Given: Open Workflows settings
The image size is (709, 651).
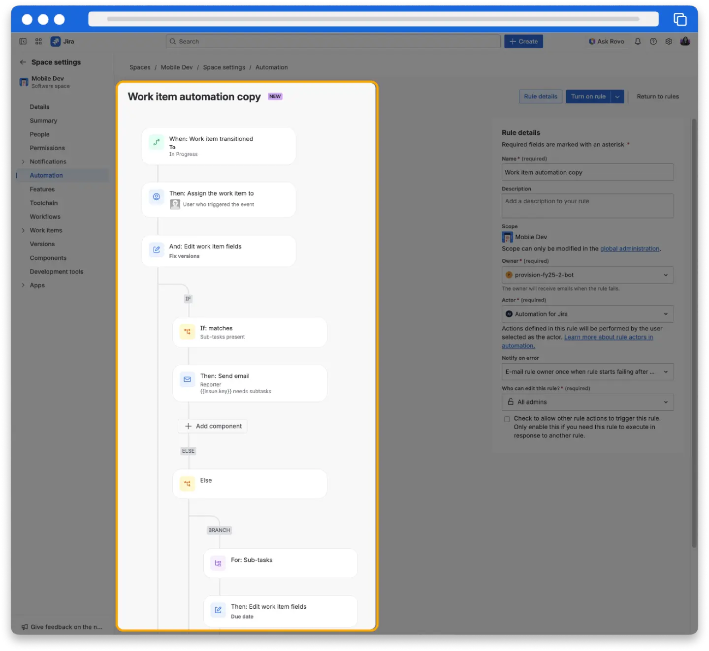Looking at the screenshot, I should coord(45,217).
